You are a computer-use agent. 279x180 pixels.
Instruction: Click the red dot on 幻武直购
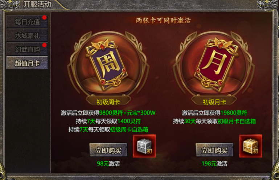pyautogui.click(x=44, y=45)
